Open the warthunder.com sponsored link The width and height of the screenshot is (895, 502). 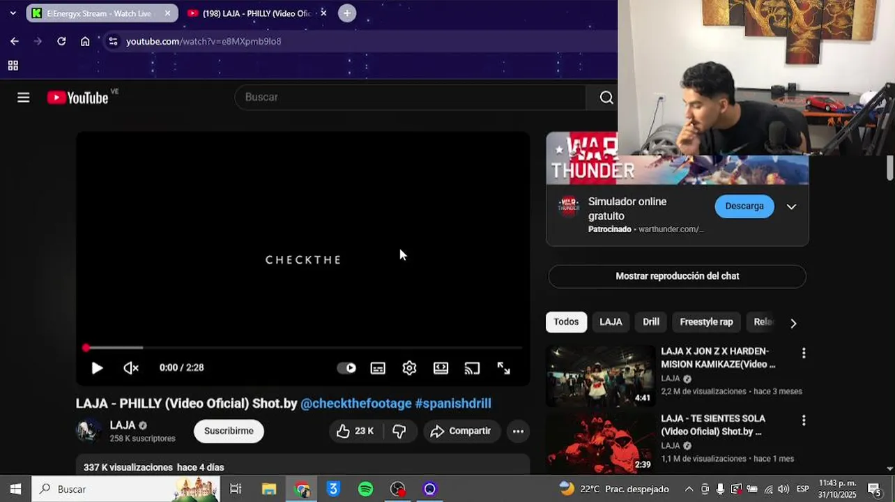point(671,229)
